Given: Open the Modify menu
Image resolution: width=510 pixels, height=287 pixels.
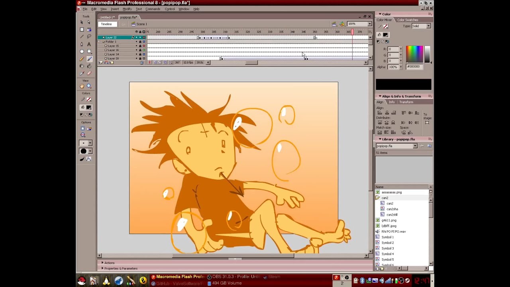Looking at the screenshot, I should 127,9.
